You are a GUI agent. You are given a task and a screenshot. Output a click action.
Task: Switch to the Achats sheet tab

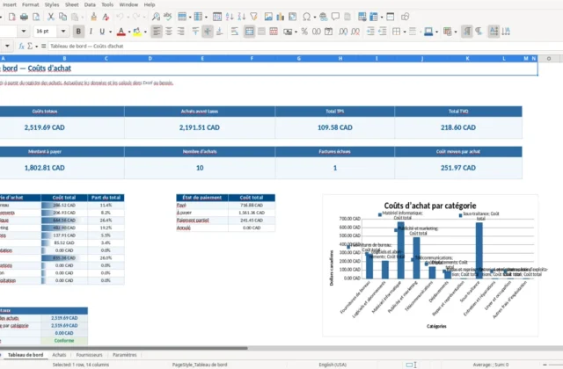tap(59, 355)
